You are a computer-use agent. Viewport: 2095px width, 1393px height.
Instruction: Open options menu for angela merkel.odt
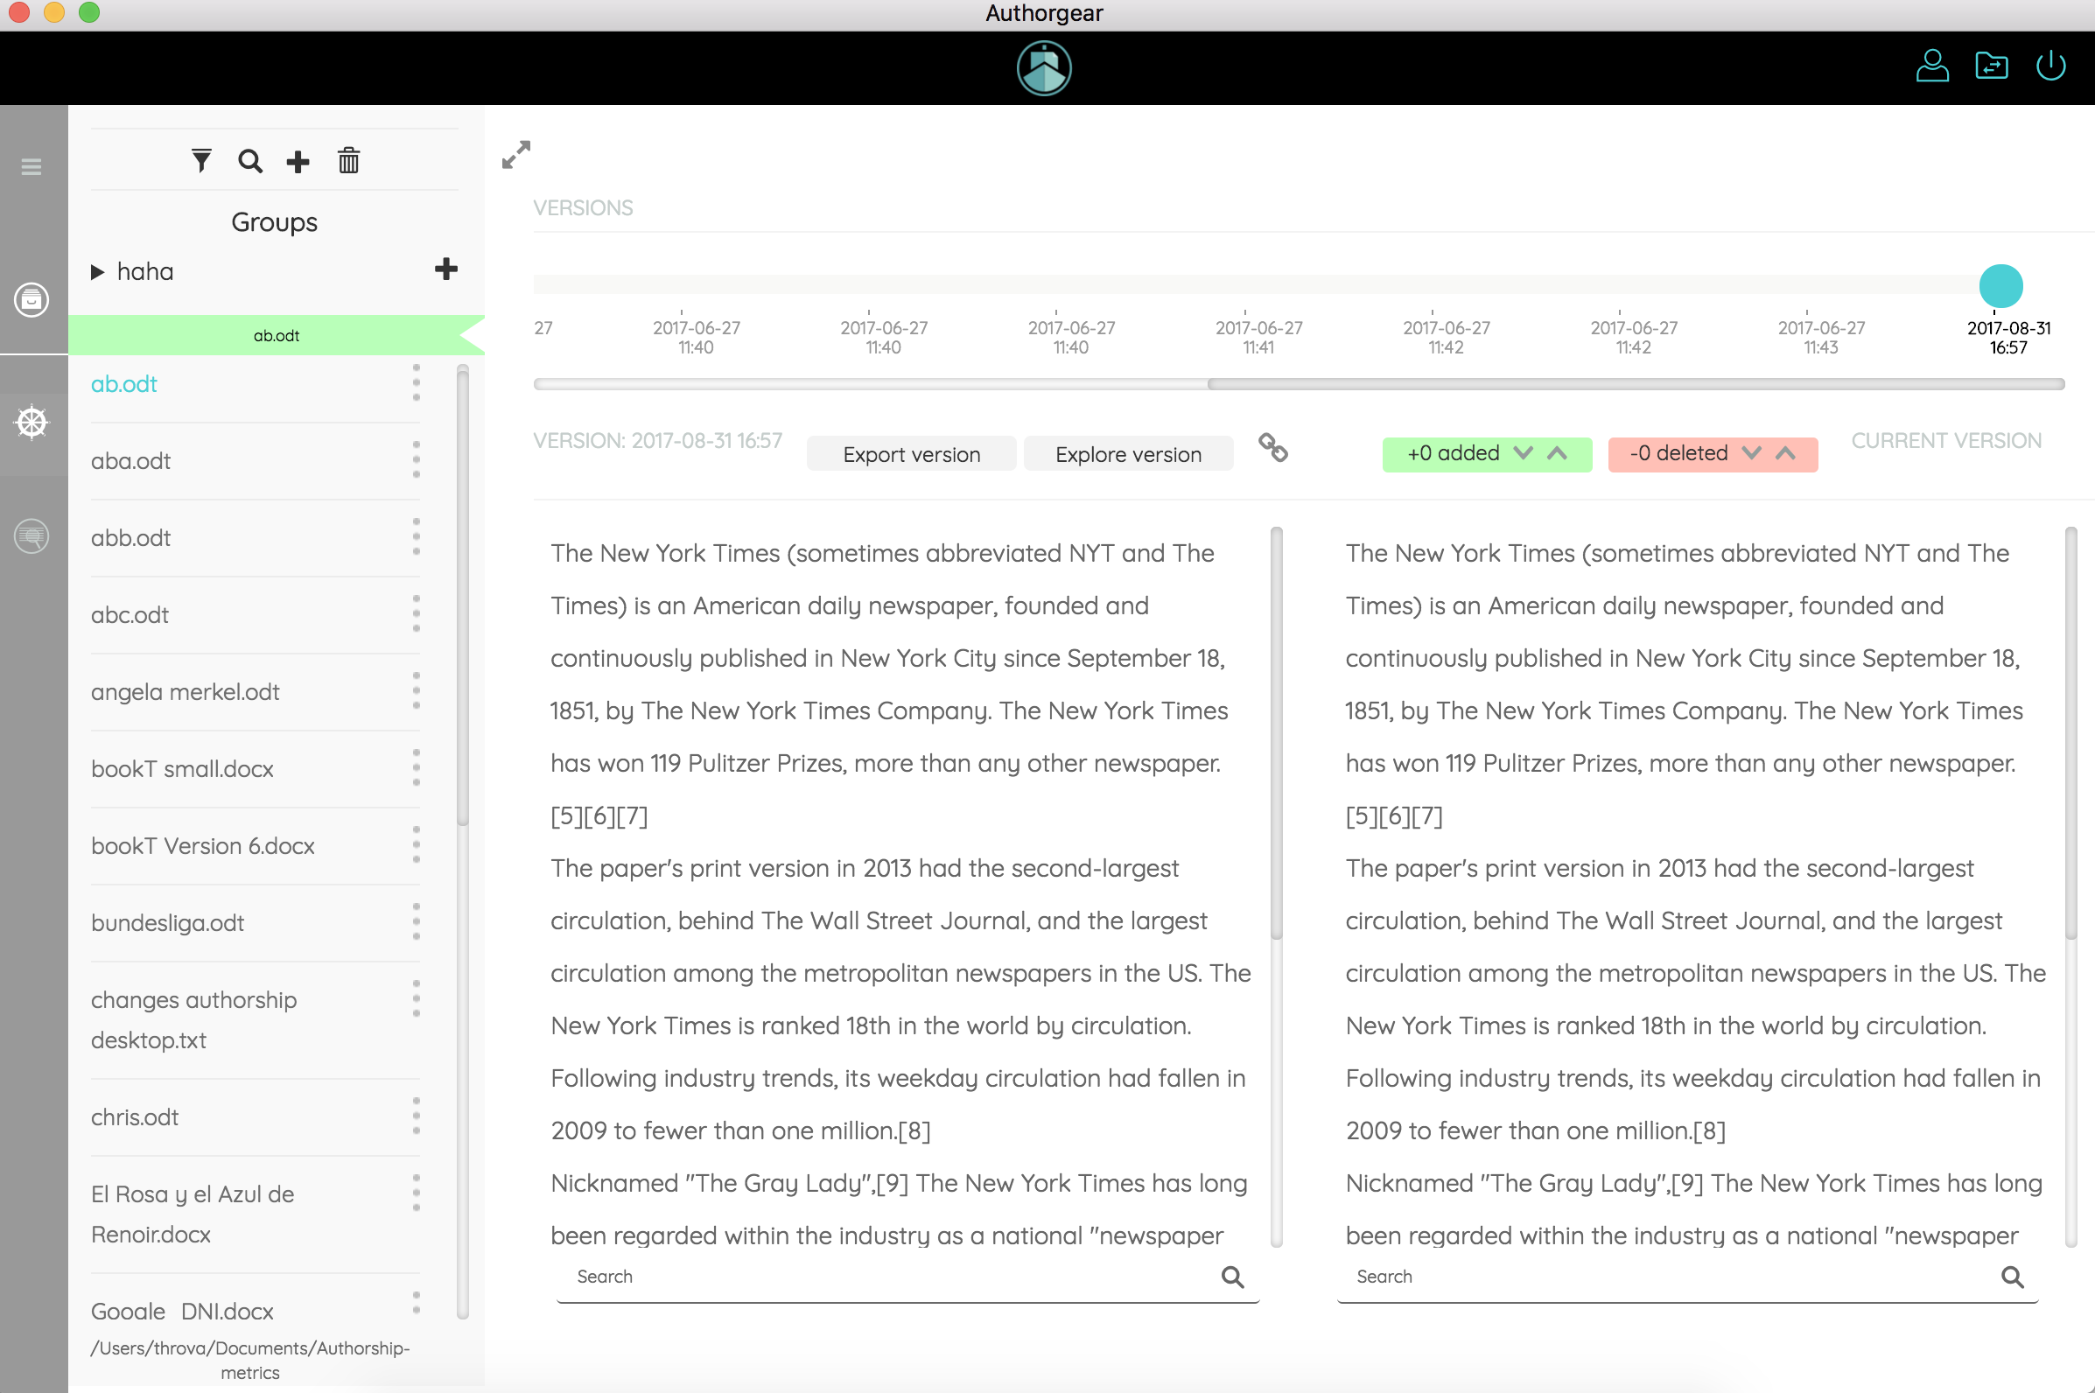(x=416, y=691)
